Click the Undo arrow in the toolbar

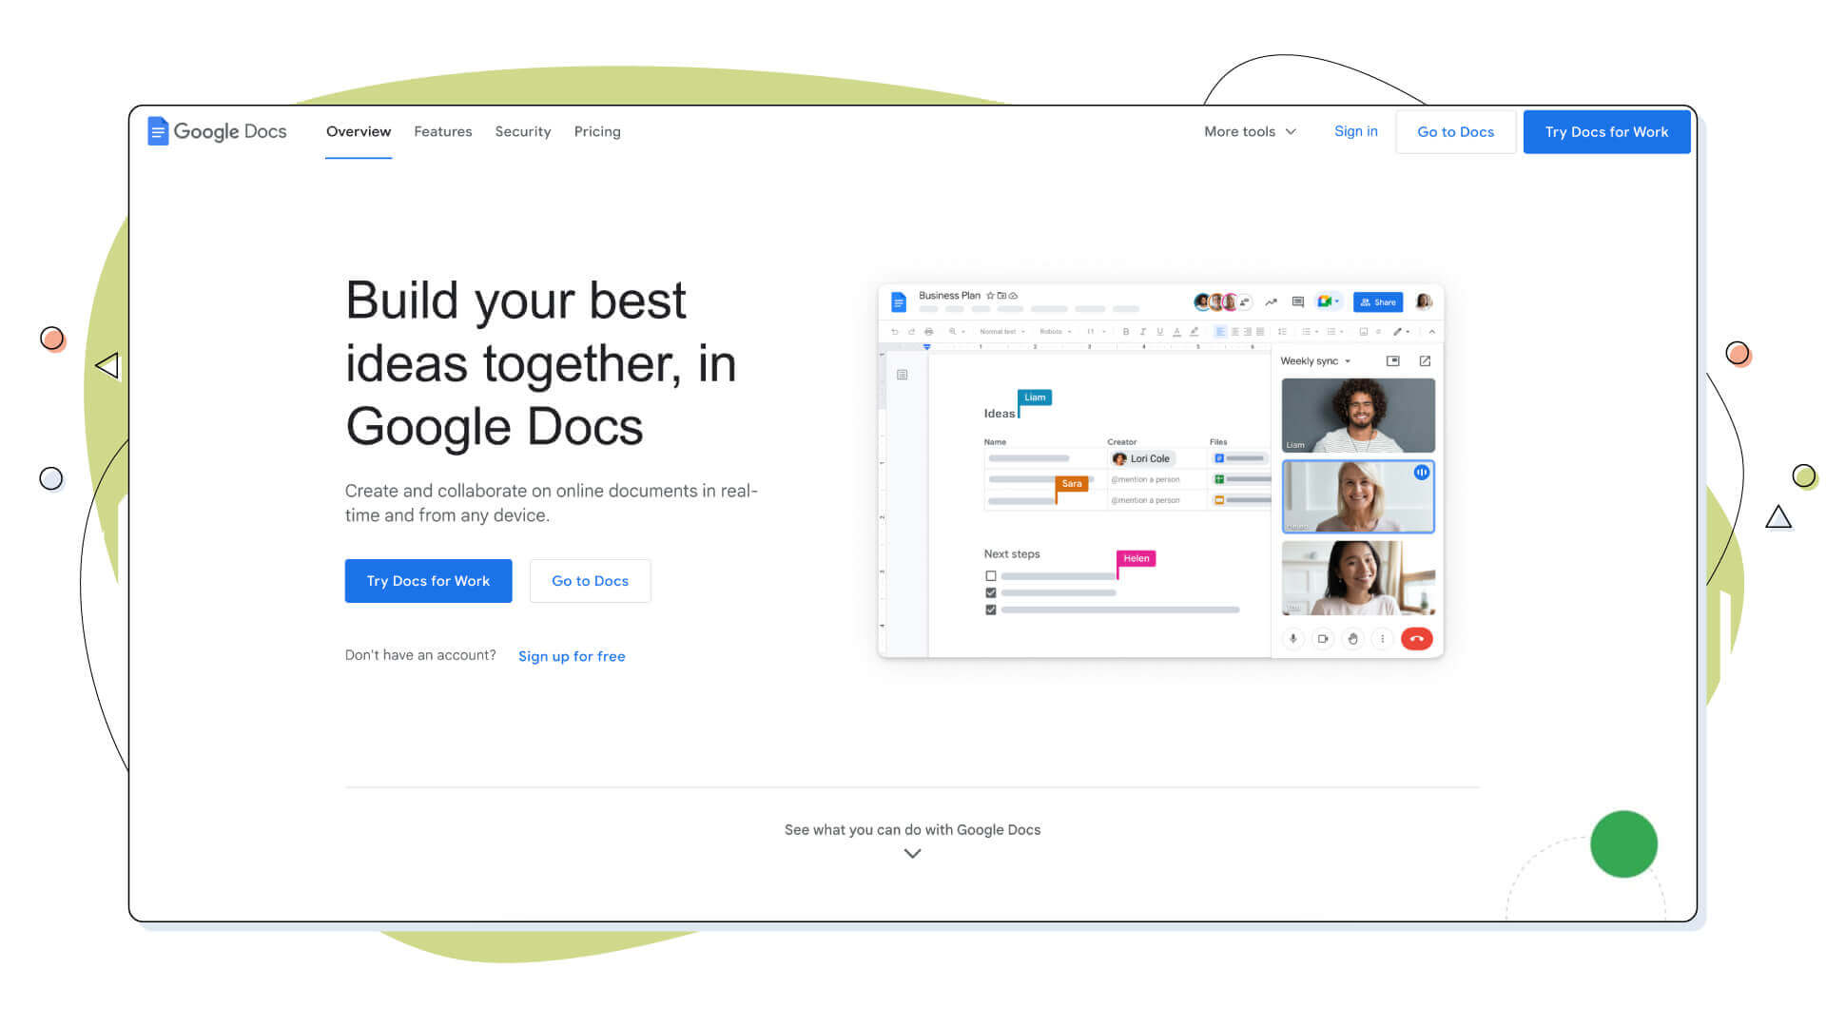[894, 332]
